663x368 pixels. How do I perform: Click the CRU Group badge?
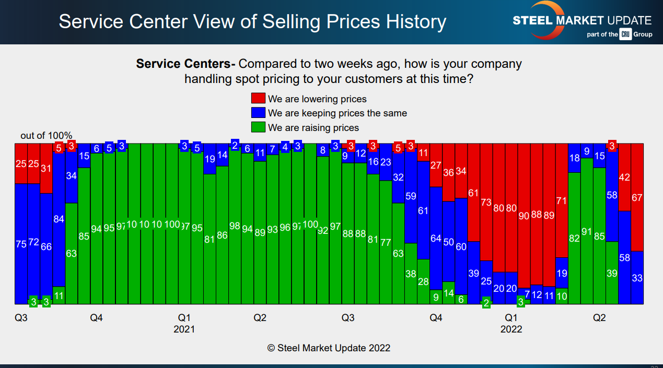625,34
